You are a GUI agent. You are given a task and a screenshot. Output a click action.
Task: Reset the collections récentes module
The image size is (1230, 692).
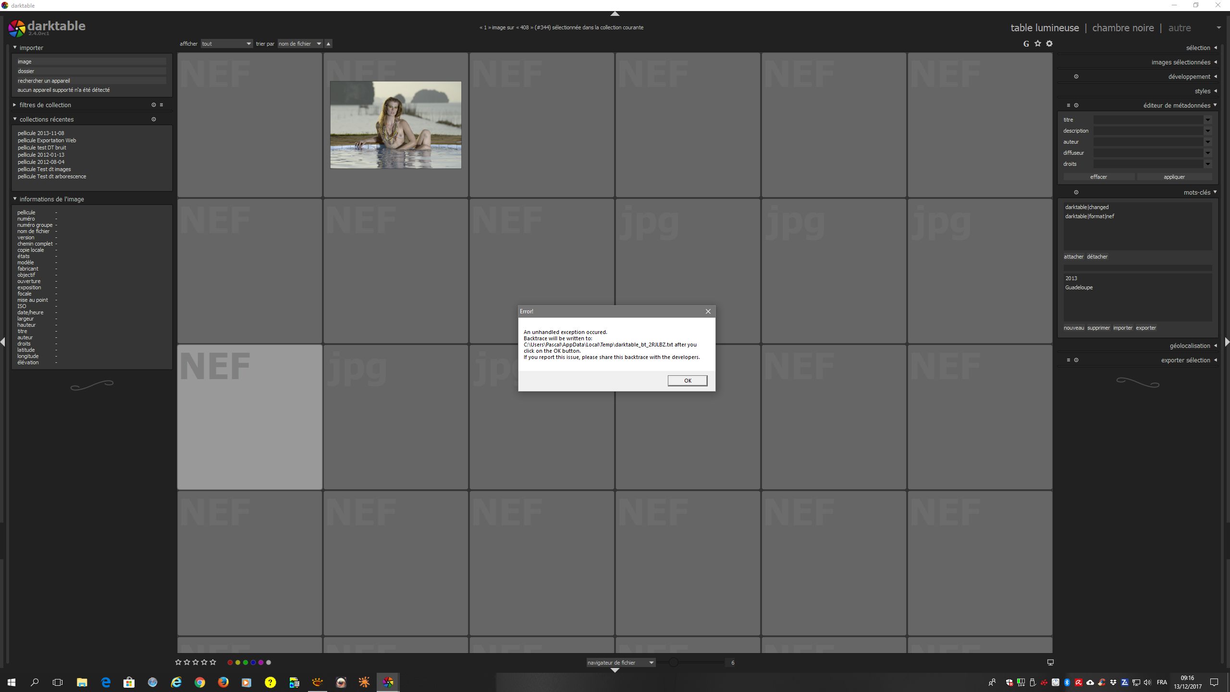[x=154, y=119]
